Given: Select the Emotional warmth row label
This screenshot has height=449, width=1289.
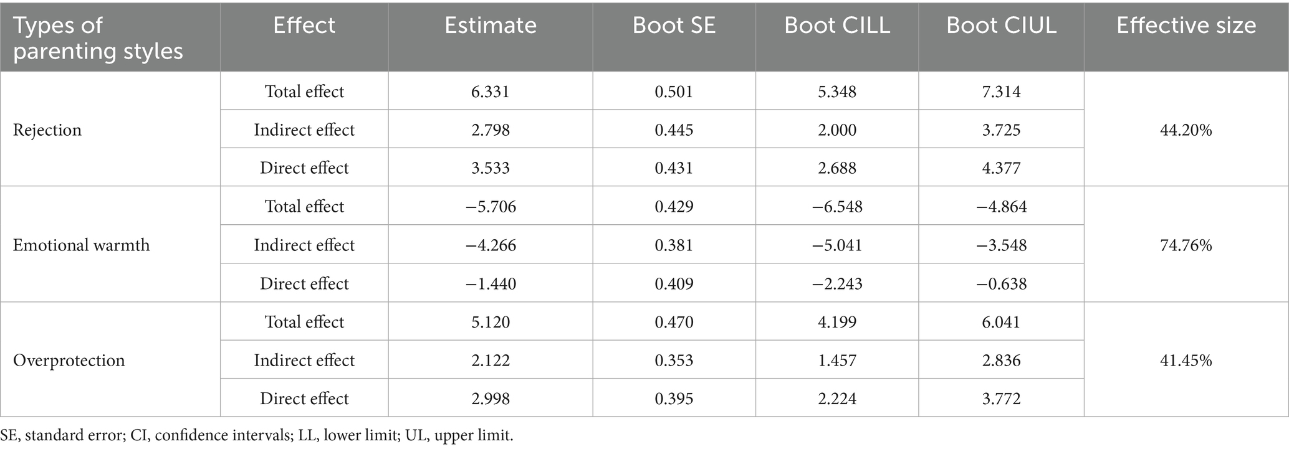Looking at the screenshot, I should pyautogui.click(x=82, y=245).
